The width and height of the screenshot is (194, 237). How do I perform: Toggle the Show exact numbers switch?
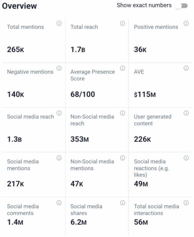tap(182, 6)
